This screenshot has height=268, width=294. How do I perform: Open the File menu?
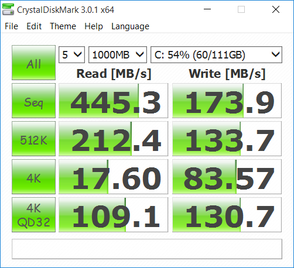(11, 26)
